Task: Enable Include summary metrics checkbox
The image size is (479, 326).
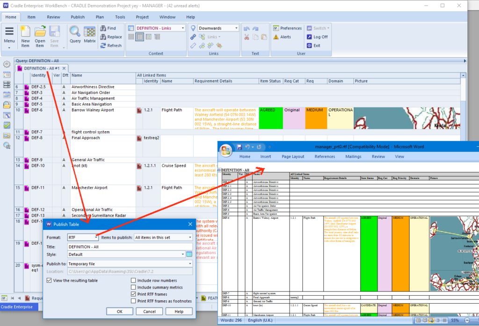Action: click(x=133, y=287)
